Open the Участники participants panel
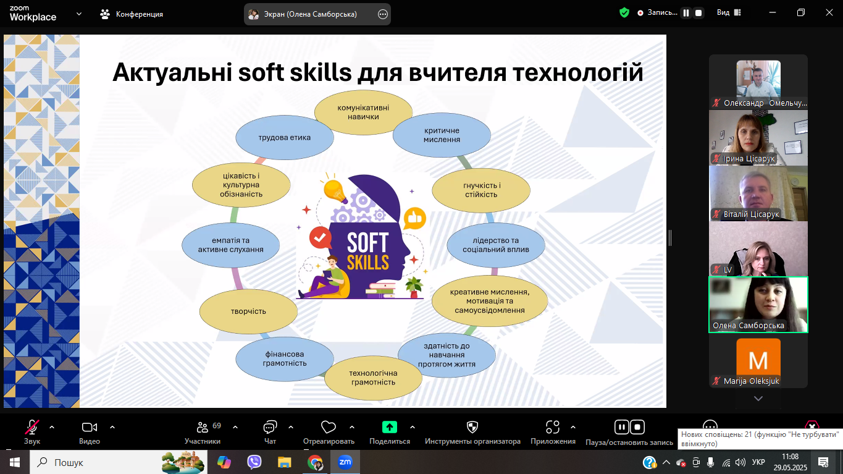This screenshot has height=474, width=843. pyautogui.click(x=203, y=428)
